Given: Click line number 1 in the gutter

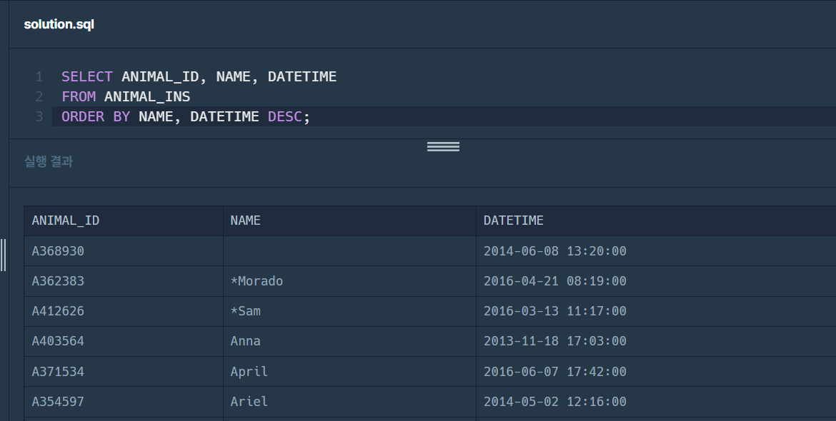Looking at the screenshot, I should click(x=39, y=76).
